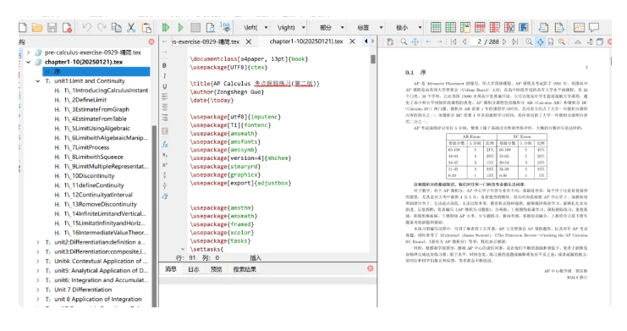
Task: Expand Unit 7 Differentiation node
Action: [x=38, y=290]
